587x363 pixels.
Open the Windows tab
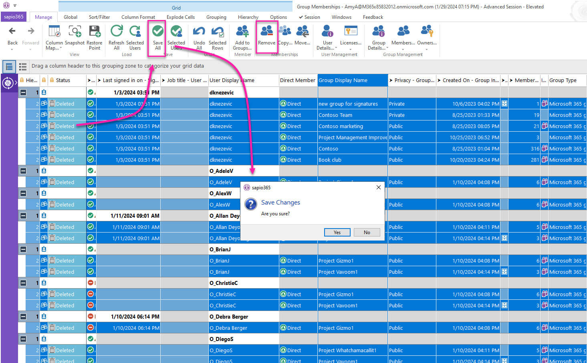coord(341,17)
